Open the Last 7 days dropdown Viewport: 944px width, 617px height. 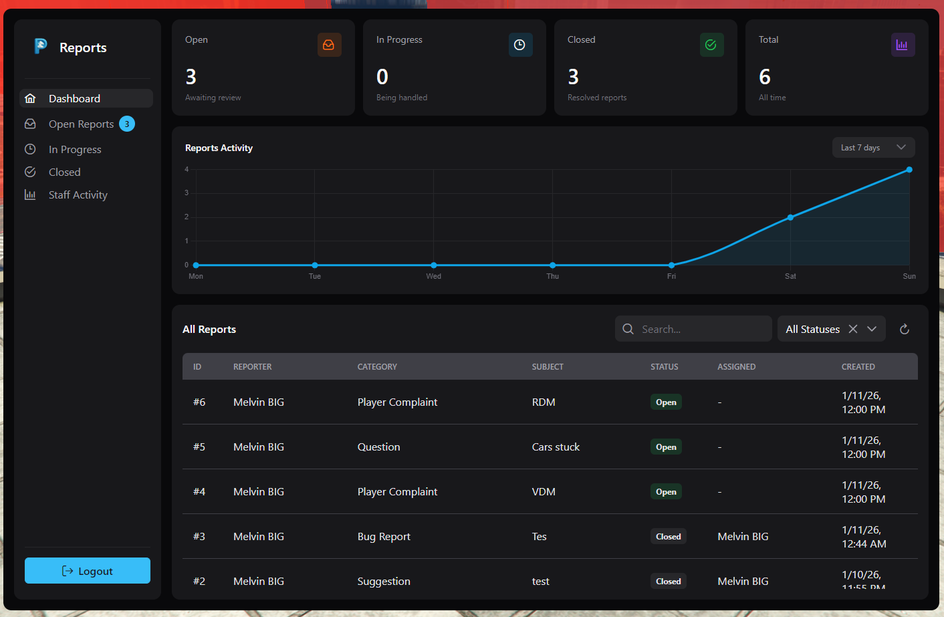tap(873, 148)
